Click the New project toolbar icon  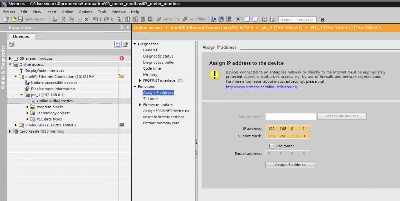click(x=6, y=19)
